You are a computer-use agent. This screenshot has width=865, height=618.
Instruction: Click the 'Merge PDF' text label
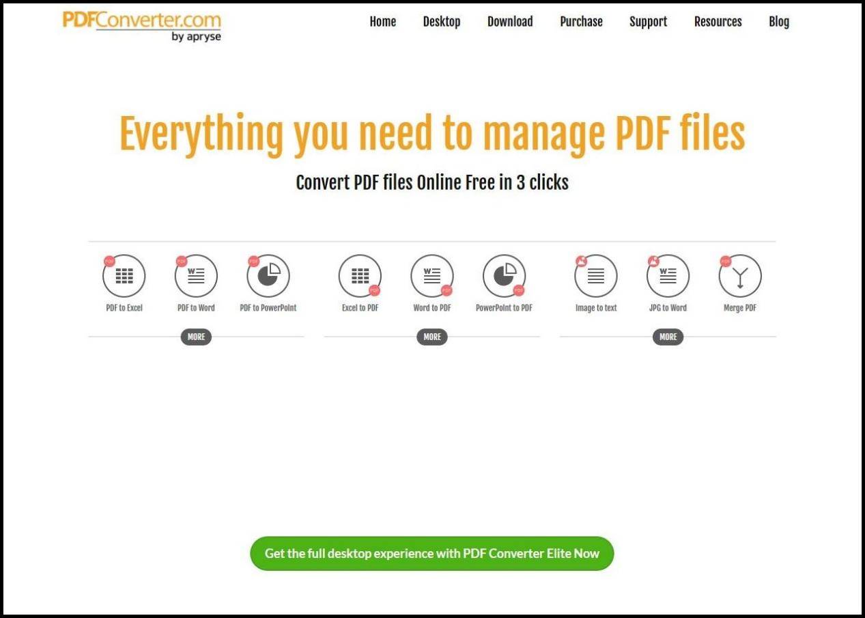[740, 308]
